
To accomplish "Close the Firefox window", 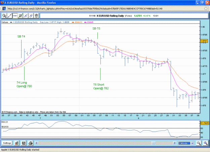I will [x=207, y=3].
